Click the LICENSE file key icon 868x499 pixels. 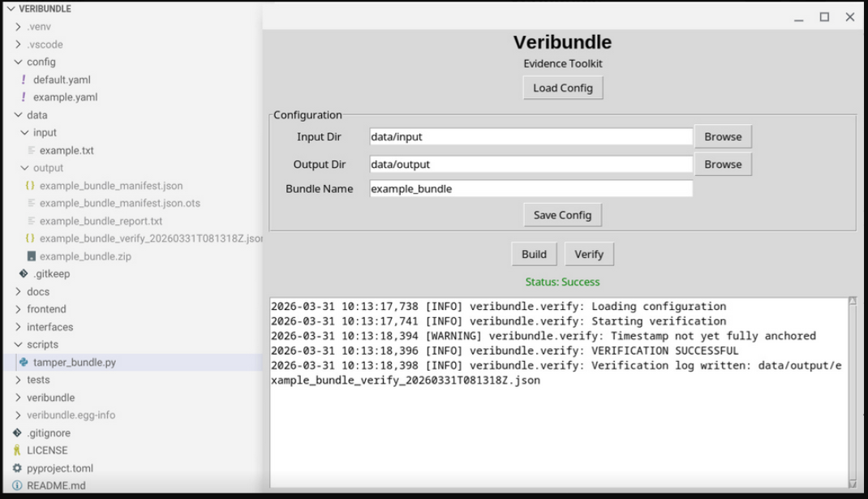[17, 450]
